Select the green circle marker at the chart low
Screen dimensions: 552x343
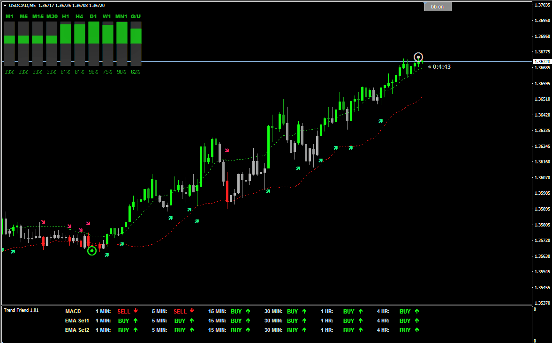point(92,251)
